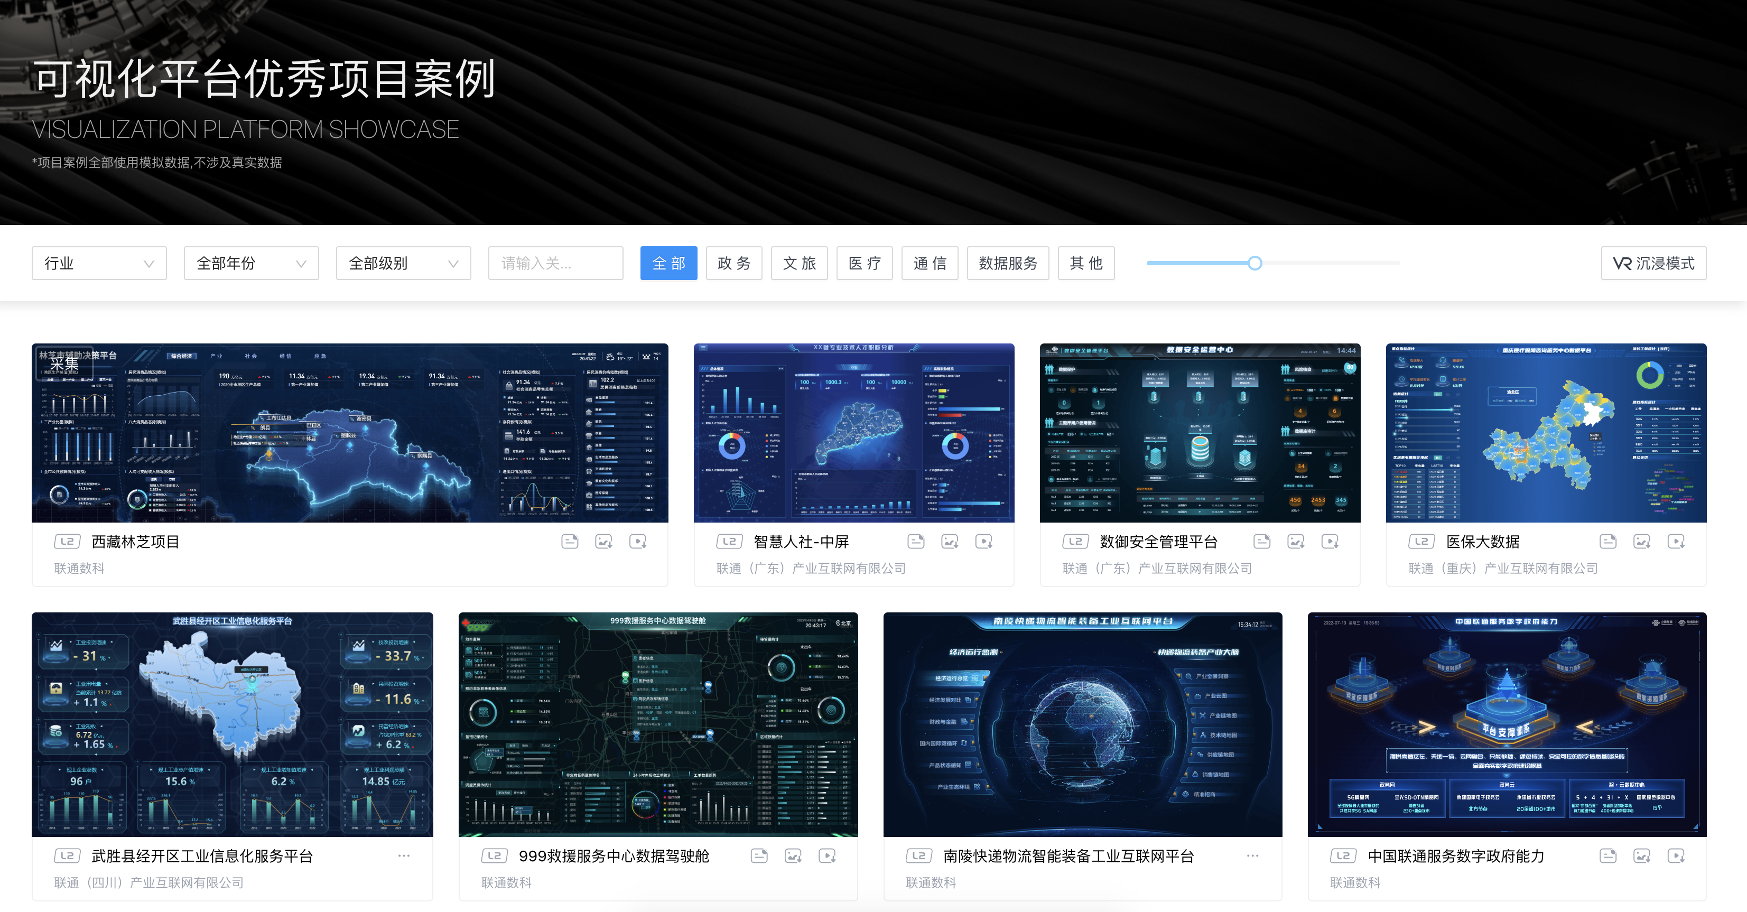This screenshot has height=912, width=1747.
Task: Switch to the 数据服务 category filter
Action: tap(1007, 263)
